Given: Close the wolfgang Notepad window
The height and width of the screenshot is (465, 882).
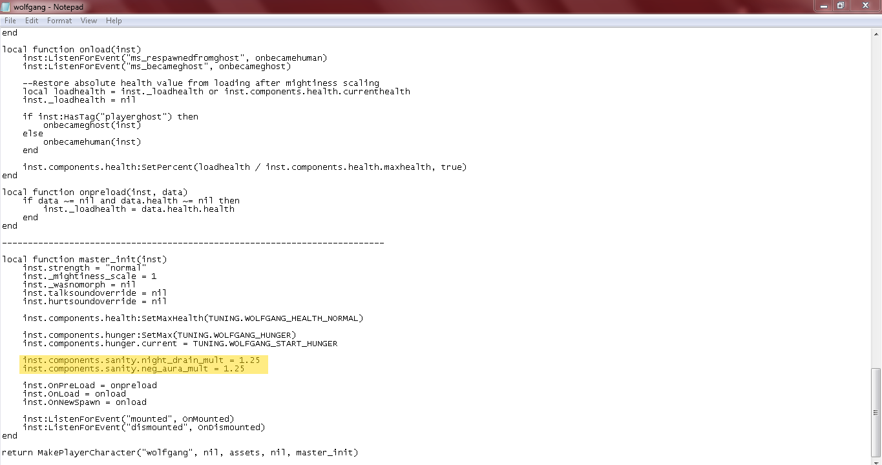Looking at the screenshot, I should tap(865, 5).
